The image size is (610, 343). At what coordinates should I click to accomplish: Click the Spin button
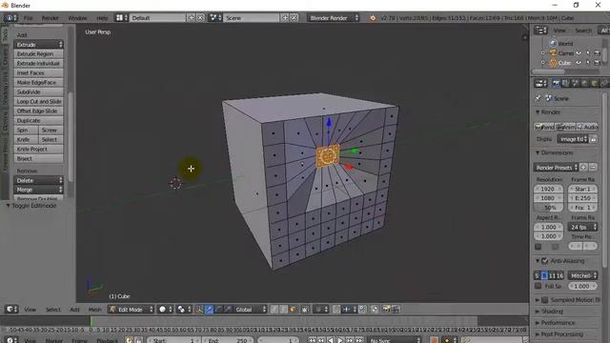[26, 131]
